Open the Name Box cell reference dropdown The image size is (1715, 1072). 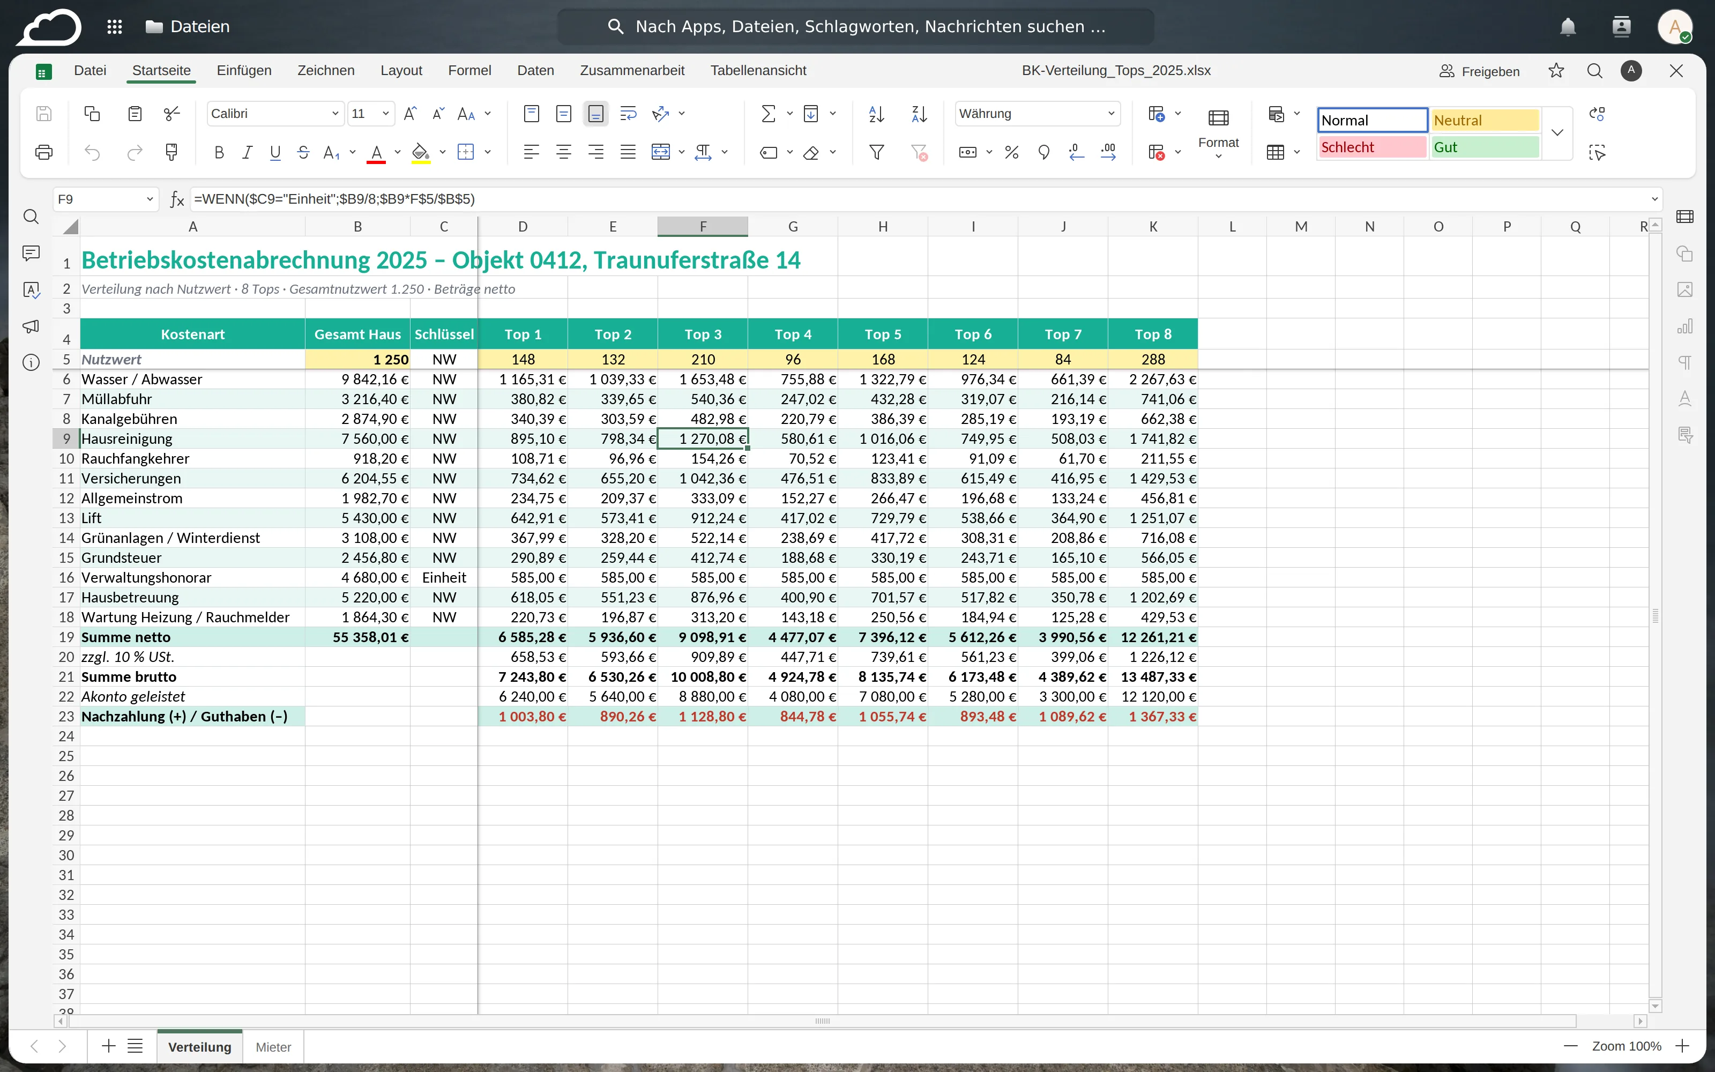click(150, 199)
